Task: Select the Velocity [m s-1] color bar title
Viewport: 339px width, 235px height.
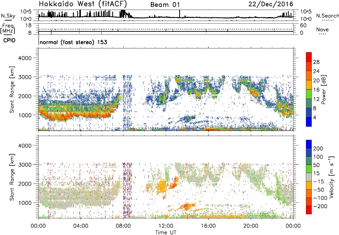Action: [331, 177]
